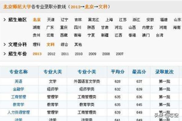Select the 福建 region
The image size is (182, 121).
pyautogui.click(x=164, y=20)
